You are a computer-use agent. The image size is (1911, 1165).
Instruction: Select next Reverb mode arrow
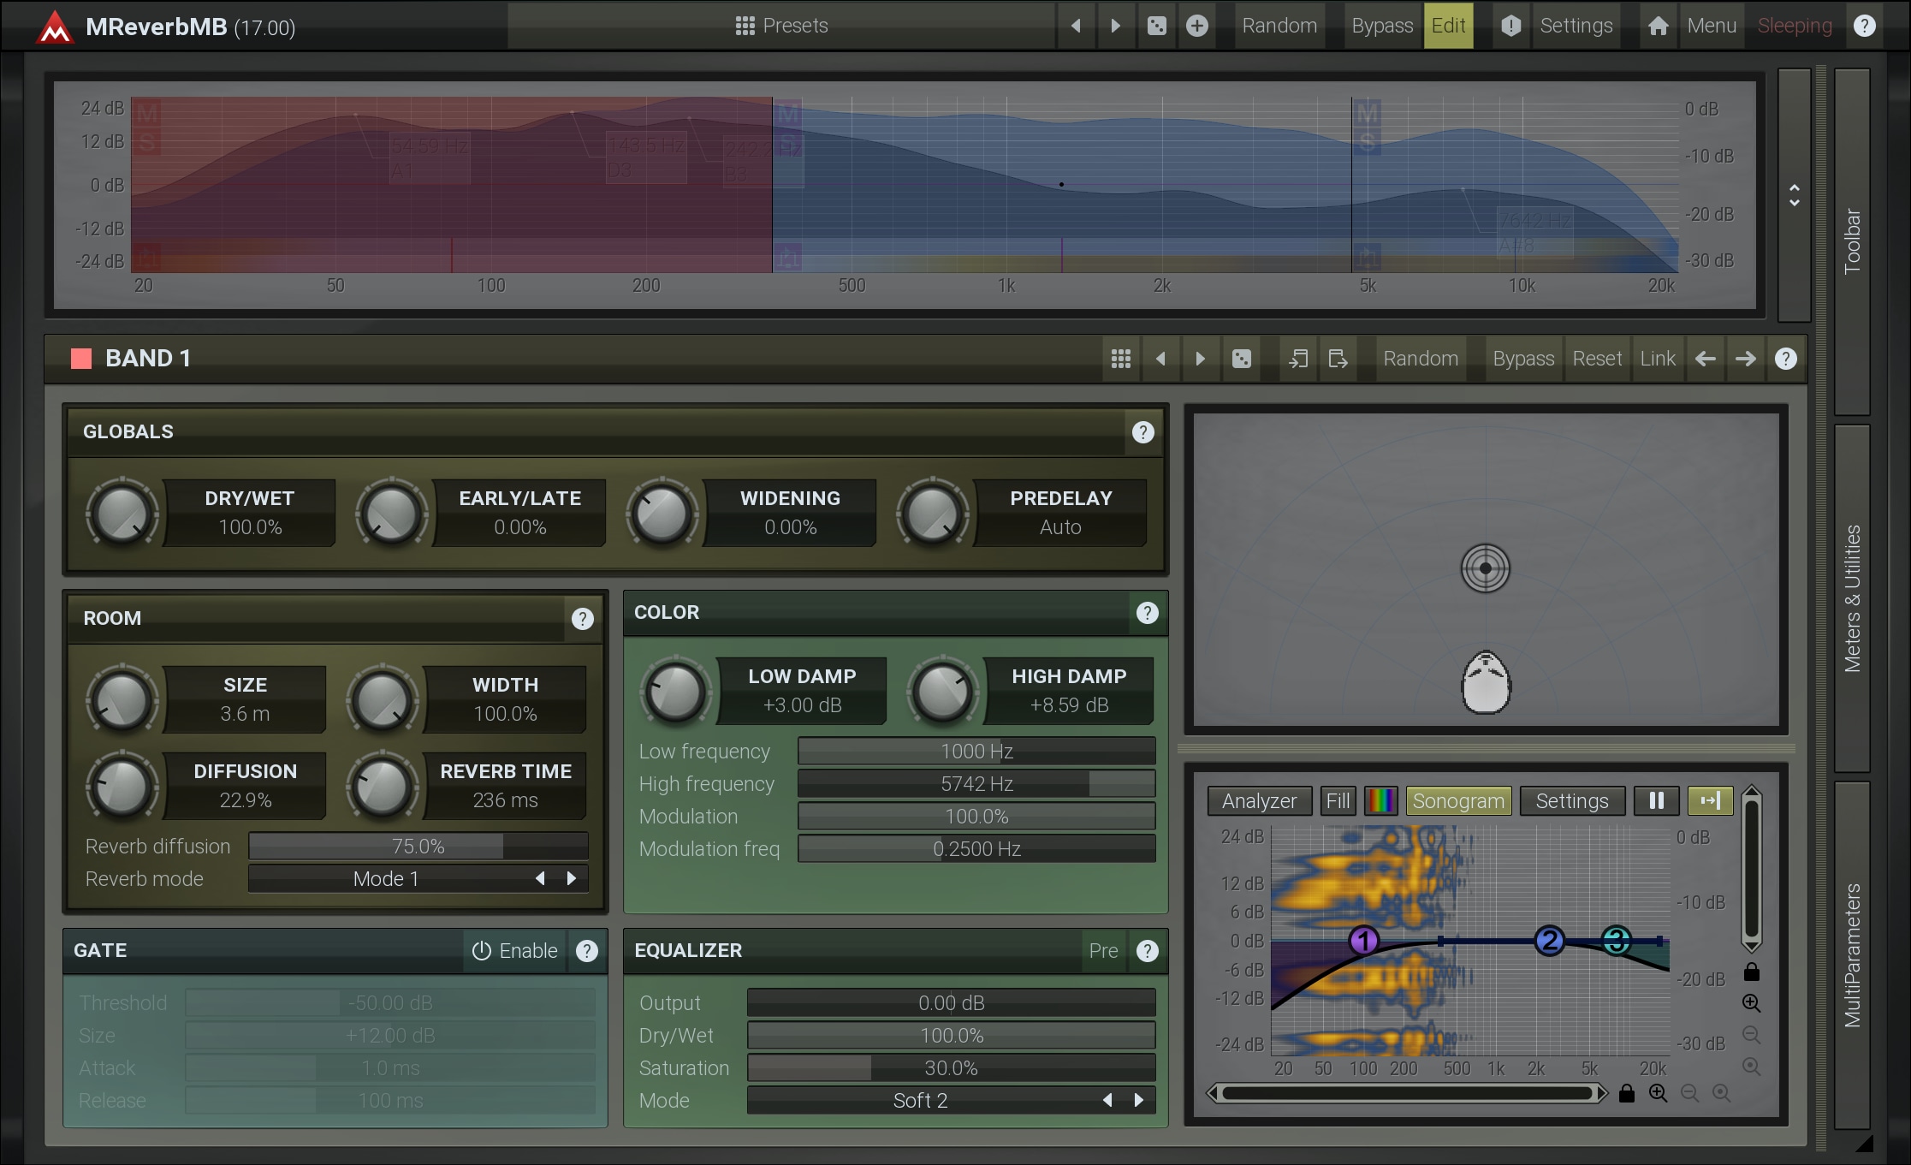[572, 879]
